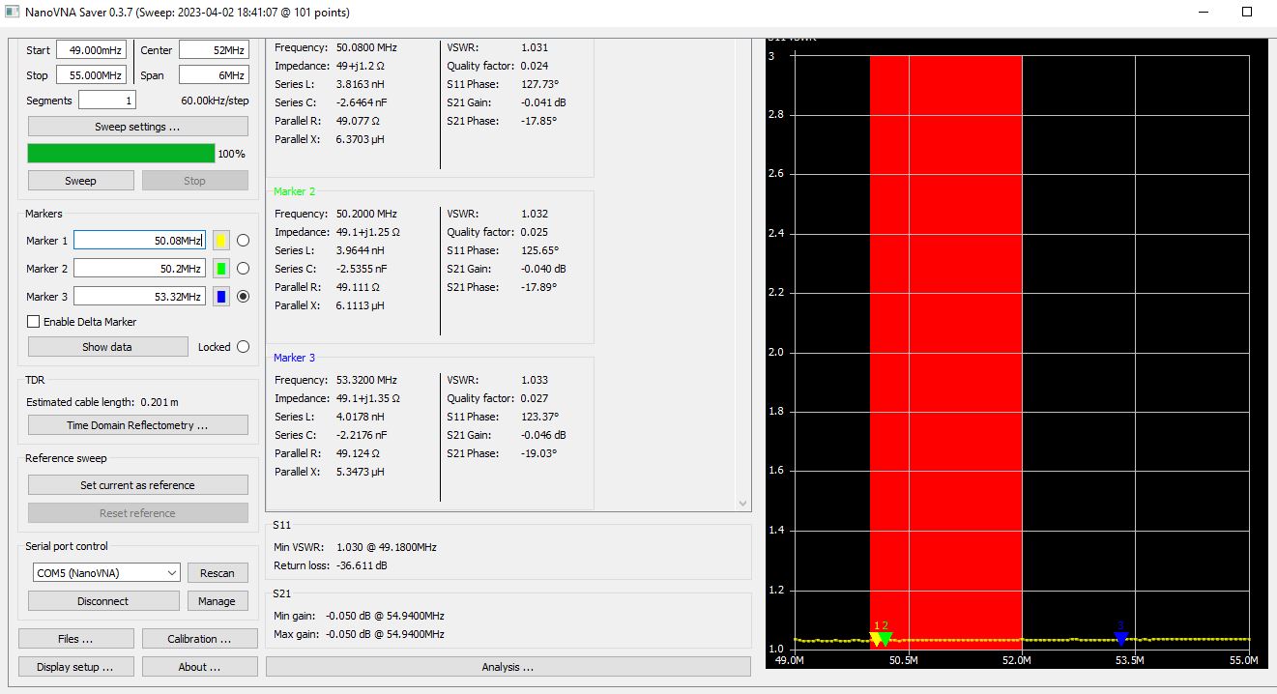Click the yellow Marker 1 triangle on chart
Image resolution: width=1277 pixels, height=694 pixels.
point(876,639)
